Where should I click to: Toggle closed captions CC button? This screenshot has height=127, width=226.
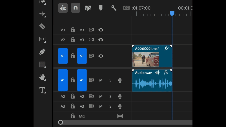(x=127, y=8)
